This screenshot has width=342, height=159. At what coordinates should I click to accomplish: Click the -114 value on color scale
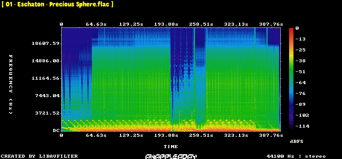tap(302, 126)
